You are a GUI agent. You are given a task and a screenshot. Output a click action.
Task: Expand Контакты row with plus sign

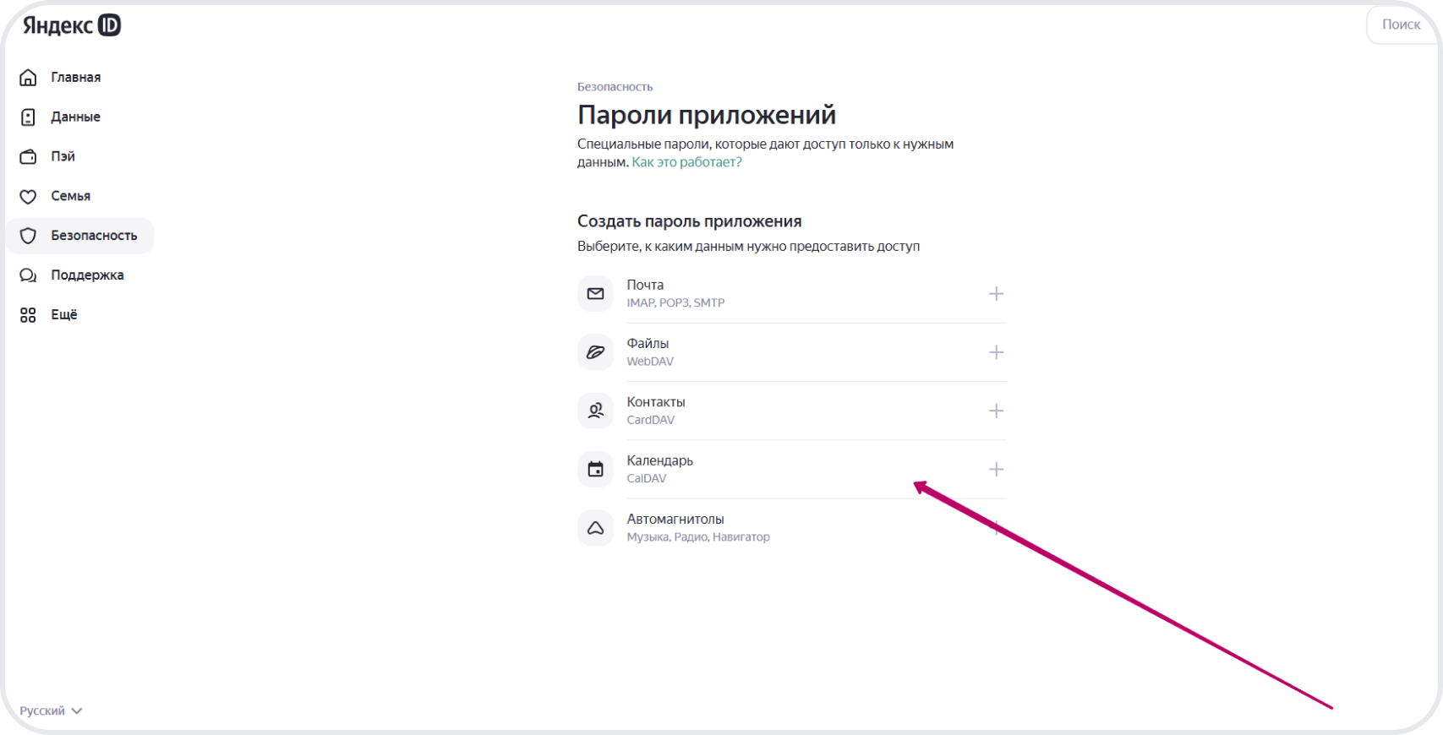[x=996, y=411]
